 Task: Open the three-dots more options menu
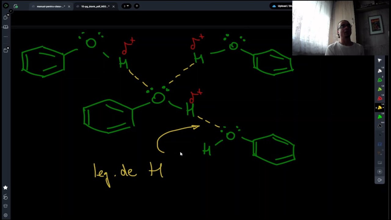pyautogui.click(x=5, y=36)
